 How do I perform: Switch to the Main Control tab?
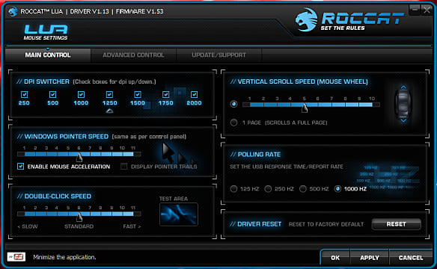pos(48,55)
